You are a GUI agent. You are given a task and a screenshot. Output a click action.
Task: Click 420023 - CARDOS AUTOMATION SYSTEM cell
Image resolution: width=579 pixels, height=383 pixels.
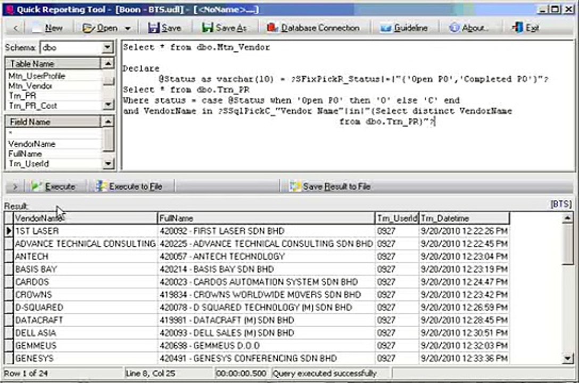click(x=266, y=282)
